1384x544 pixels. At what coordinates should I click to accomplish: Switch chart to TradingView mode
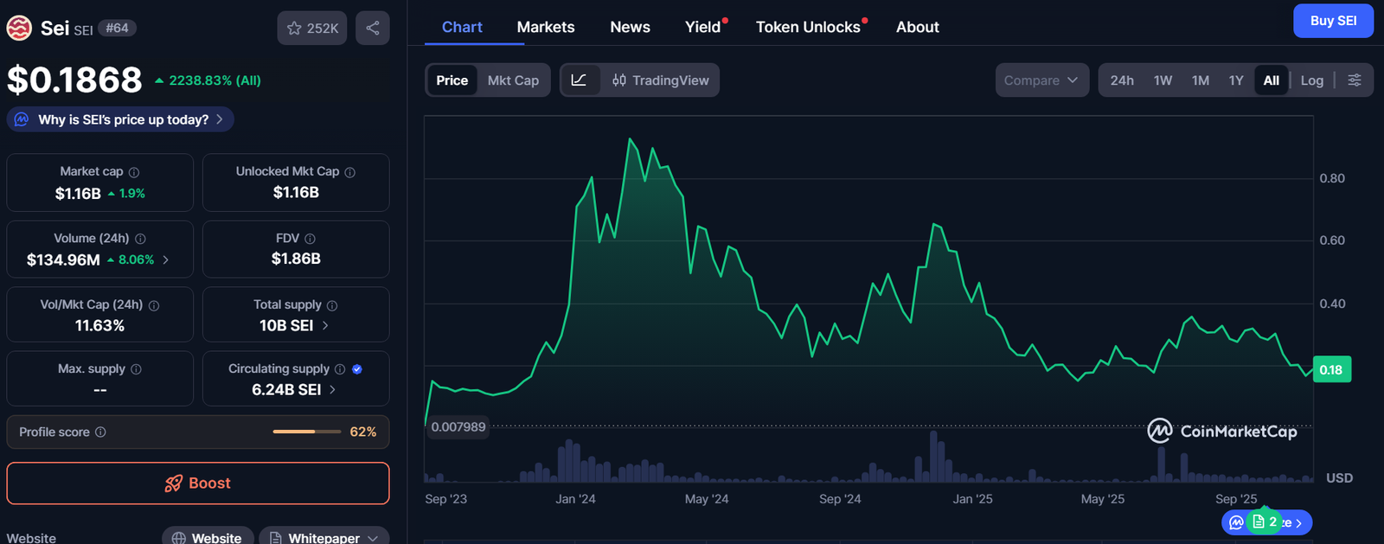point(661,80)
